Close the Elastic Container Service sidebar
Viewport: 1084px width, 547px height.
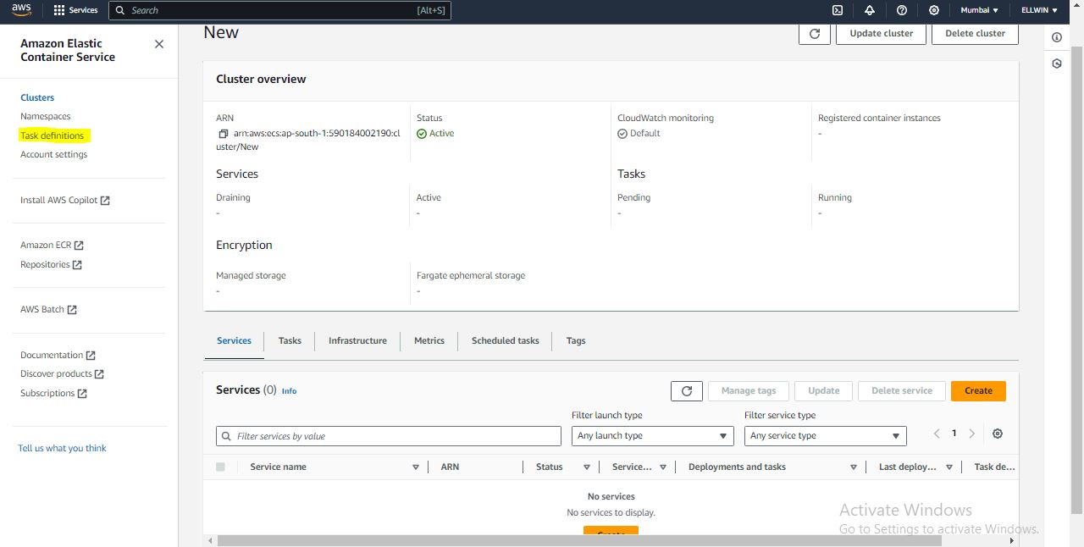pyautogui.click(x=159, y=44)
